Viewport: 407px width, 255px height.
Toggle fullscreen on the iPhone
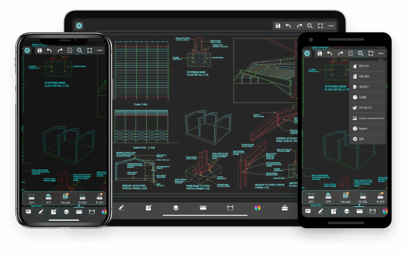[90, 50]
